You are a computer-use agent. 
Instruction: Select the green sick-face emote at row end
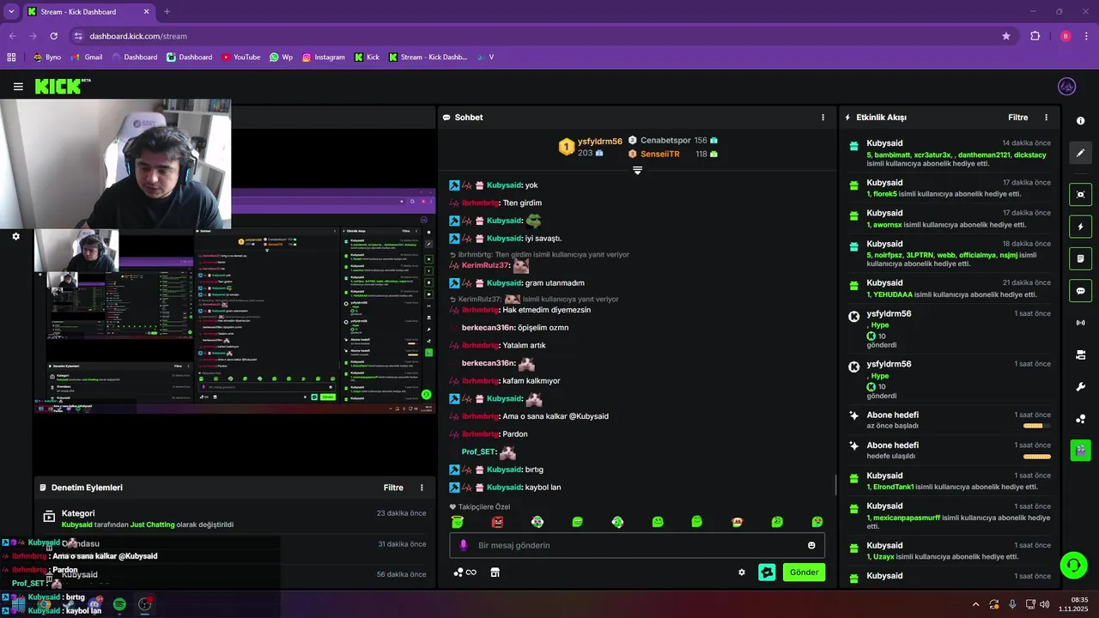[817, 522]
